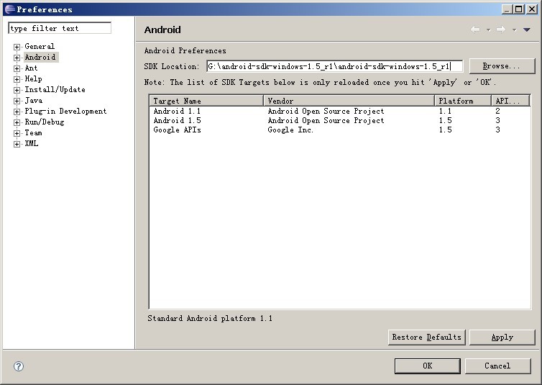The height and width of the screenshot is (385, 542).
Task: Open the forward history dropdown arrow
Action: coord(515,30)
